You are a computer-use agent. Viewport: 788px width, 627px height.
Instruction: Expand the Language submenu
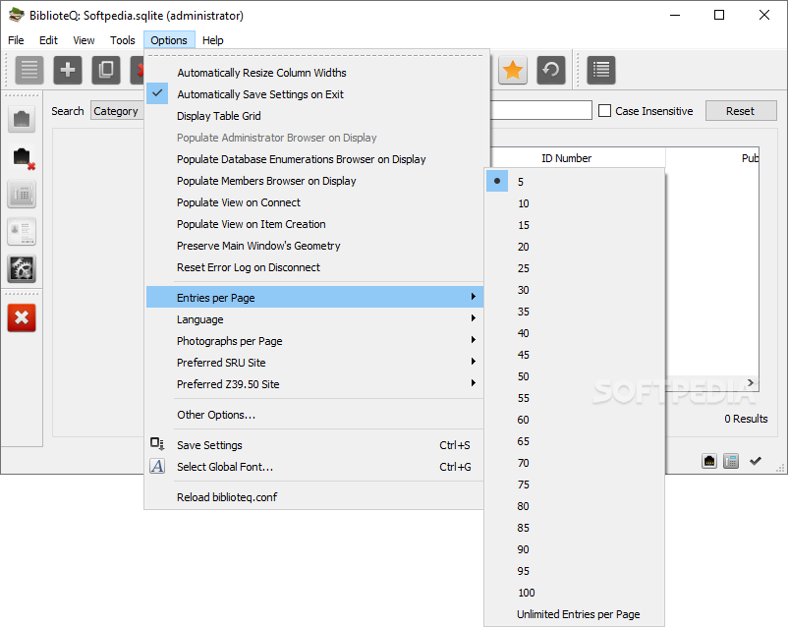click(315, 319)
